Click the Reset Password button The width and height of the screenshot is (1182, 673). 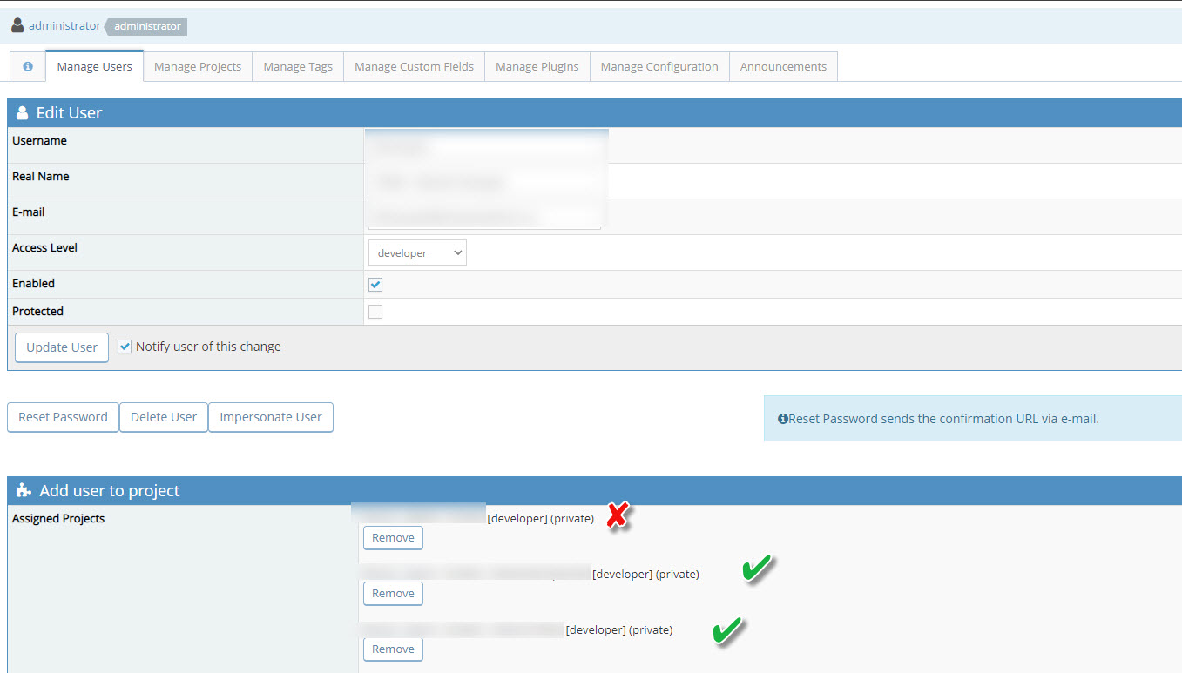point(63,417)
